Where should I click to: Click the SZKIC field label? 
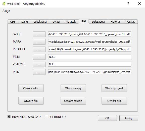pos(17,34)
